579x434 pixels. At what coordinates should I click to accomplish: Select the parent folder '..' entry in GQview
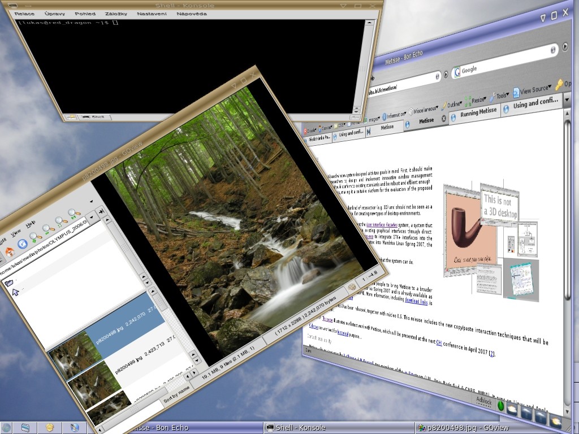pyautogui.click(x=16, y=292)
